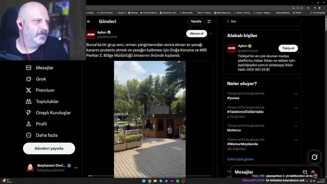
Task: Open the Livad For Streamers bookmark
Action: pyautogui.click(x=105, y=13)
